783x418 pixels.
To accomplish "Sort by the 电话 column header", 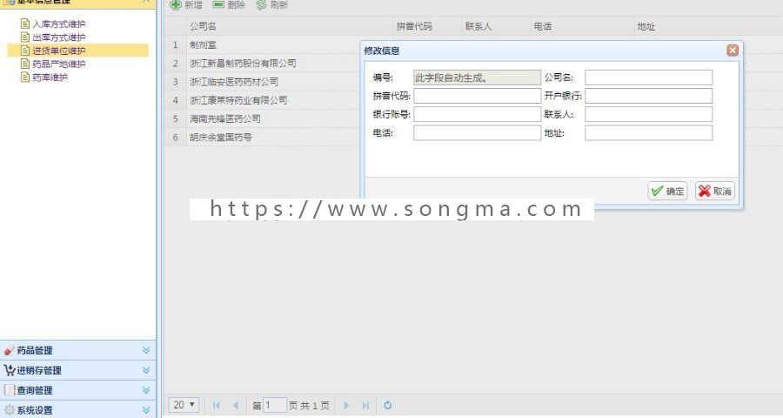I will 543,26.
